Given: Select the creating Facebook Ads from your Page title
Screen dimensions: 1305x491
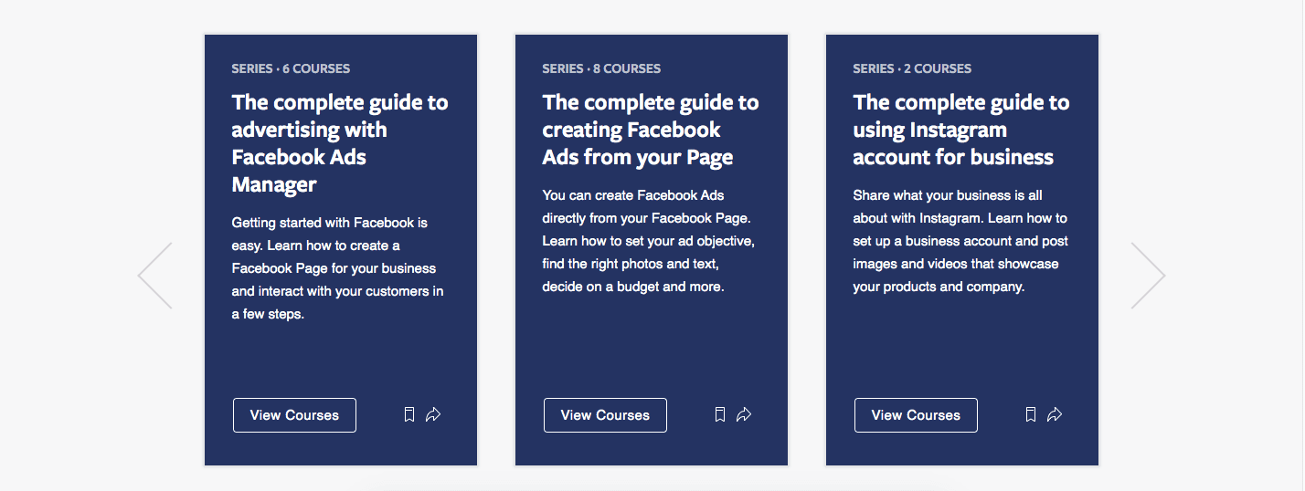Looking at the screenshot, I should tap(650, 130).
